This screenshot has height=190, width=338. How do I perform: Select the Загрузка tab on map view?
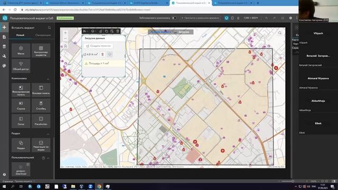[184, 32]
